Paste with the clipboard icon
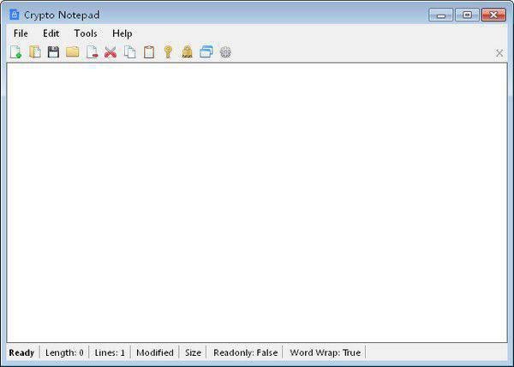This screenshot has height=367, width=514. (x=149, y=52)
